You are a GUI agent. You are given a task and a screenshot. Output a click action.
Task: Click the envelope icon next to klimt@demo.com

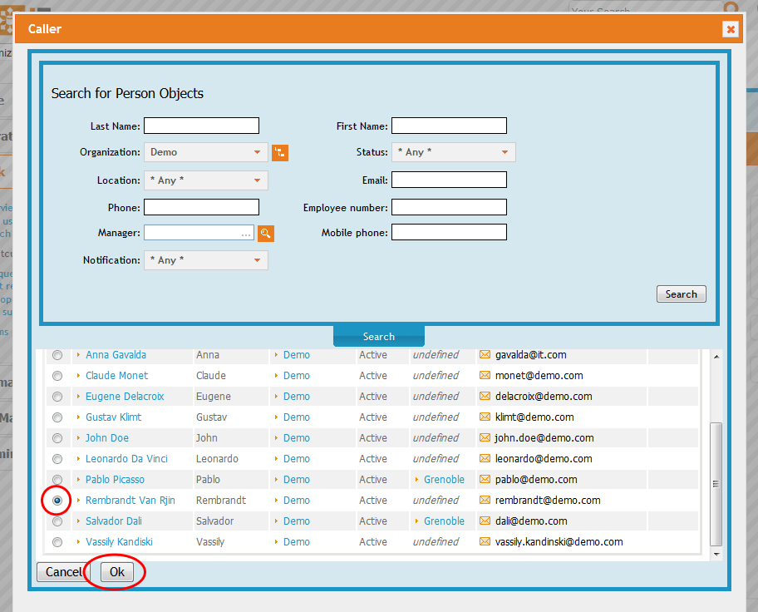(x=485, y=417)
